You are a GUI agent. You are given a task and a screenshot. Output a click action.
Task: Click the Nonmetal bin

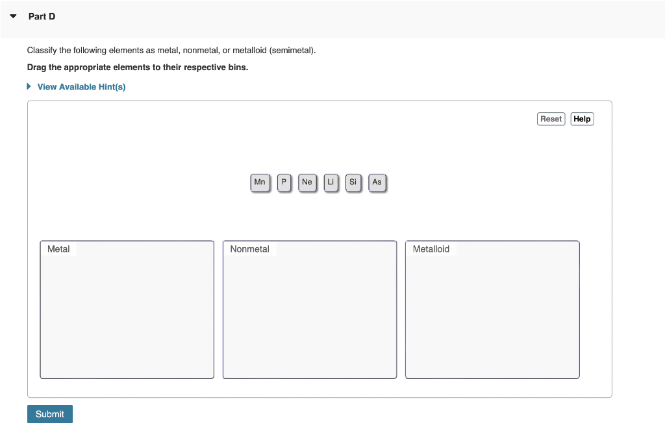pos(310,310)
